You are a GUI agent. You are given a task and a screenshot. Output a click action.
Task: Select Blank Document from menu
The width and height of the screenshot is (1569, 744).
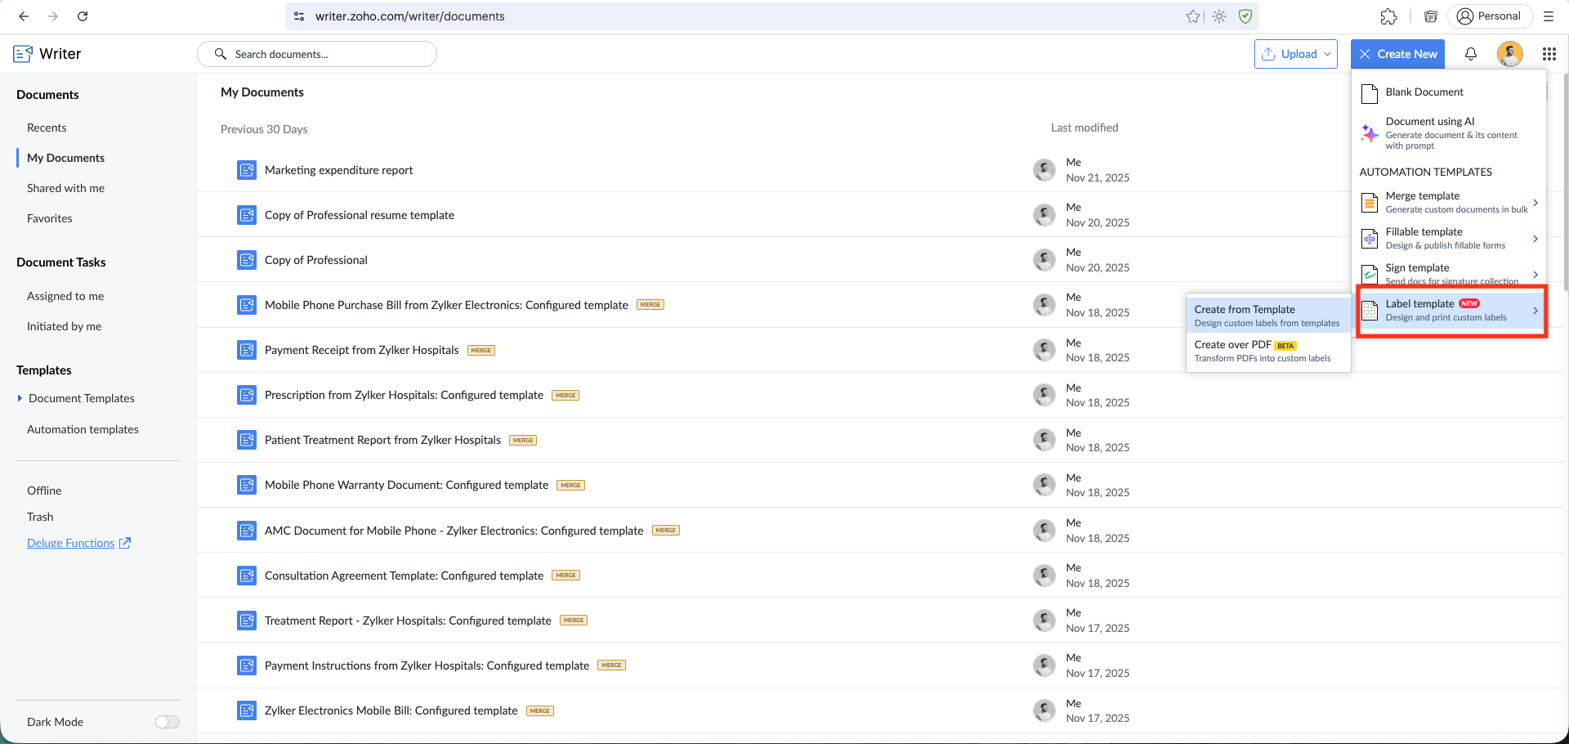pos(1424,92)
